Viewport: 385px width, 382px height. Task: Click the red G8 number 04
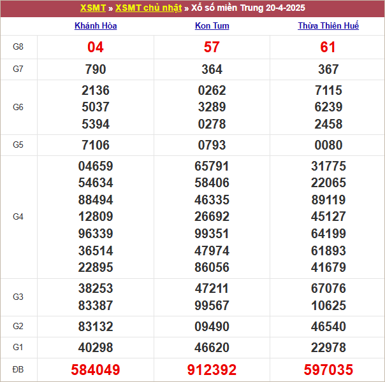point(96,47)
